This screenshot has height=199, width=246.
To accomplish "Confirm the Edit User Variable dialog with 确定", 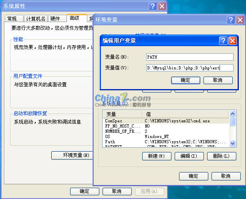I will point(186,80).
